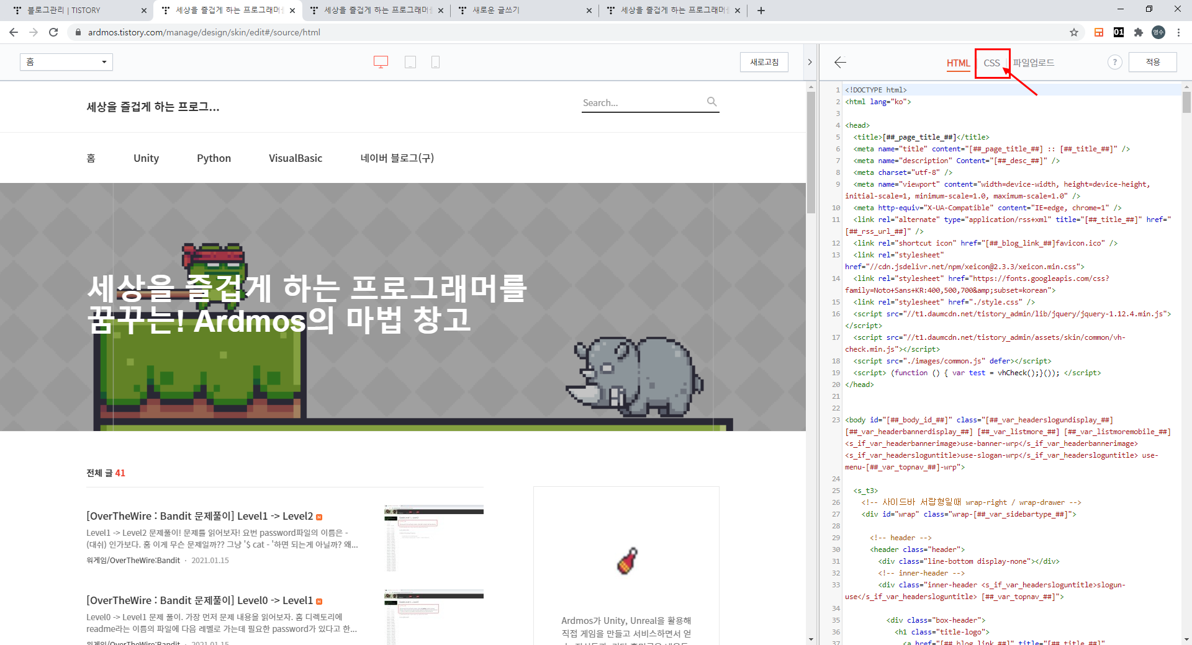View site info via lock icon
This screenshot has width=1192, height=645.
click(78, 32)
